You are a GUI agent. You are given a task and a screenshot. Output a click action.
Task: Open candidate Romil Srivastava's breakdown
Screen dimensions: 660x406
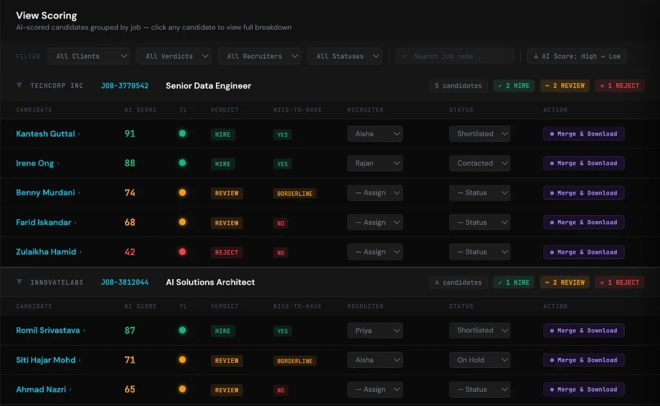point(48,330)
